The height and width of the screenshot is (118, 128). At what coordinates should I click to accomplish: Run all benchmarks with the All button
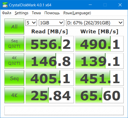click(14, 26)
